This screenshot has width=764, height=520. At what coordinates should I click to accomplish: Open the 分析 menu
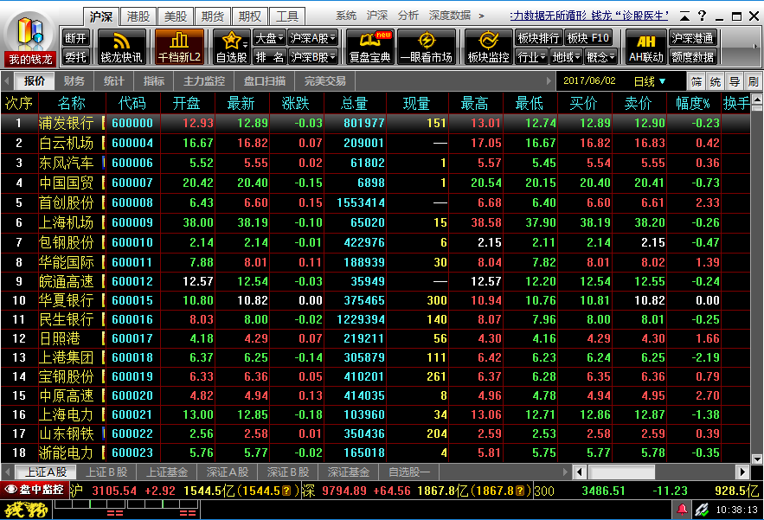pyautogui.click(x=408, y=16)
